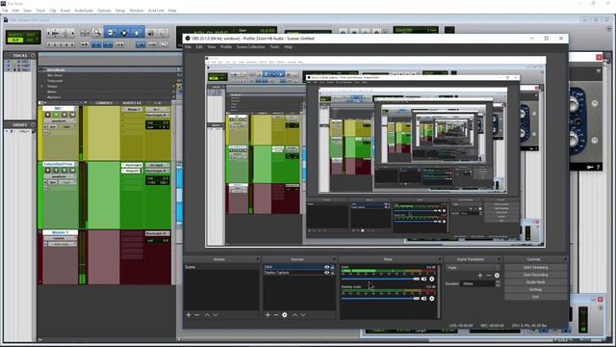Open MIC track output selector dropdown
This screenshot has width=616, height=347.
click(158, 115)
